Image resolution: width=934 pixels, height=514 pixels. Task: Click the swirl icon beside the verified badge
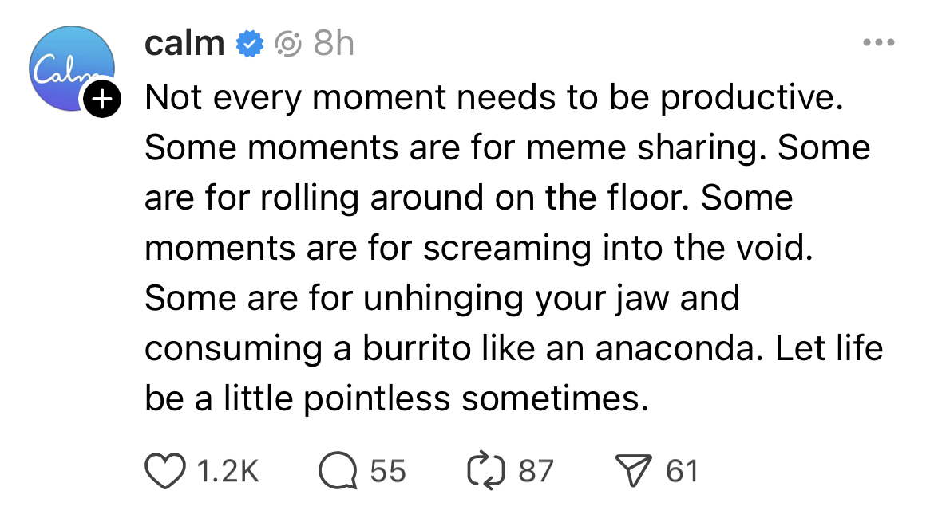pos(288,43)
